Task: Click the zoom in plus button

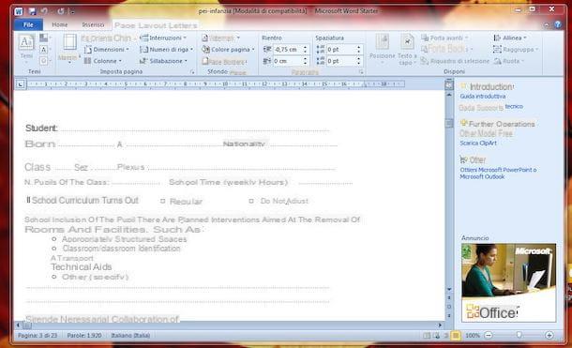Action: pyautogui.click(x=549, y=335)
